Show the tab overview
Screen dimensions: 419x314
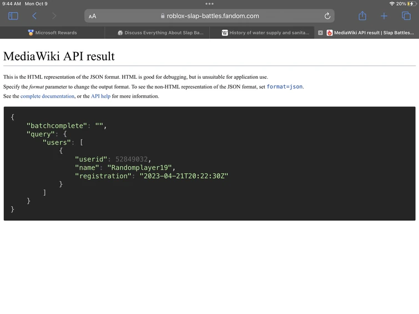click(406, 16)
